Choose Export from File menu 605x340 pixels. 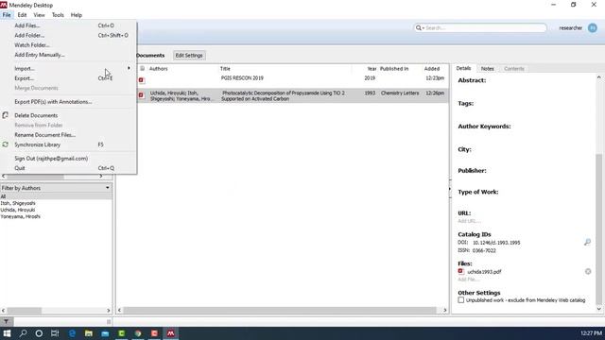(68, 78)
